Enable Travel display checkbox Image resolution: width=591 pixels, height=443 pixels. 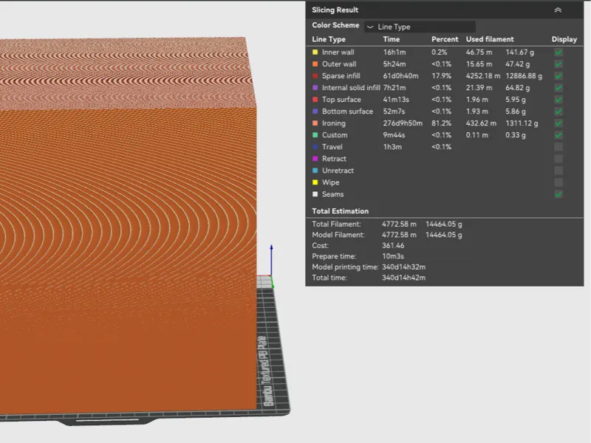click(558, 147)
